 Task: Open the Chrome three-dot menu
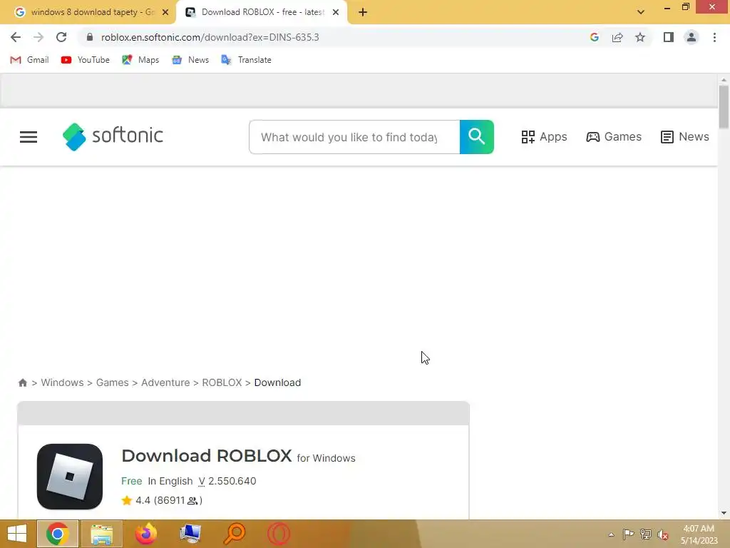(x=714, y=37)
